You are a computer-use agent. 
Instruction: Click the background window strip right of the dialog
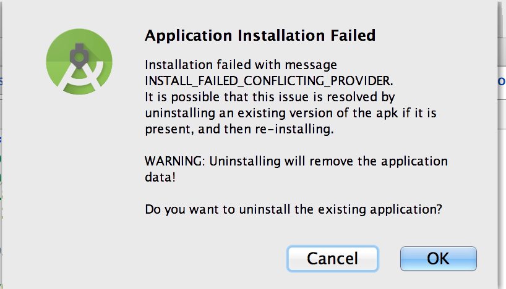502,144
